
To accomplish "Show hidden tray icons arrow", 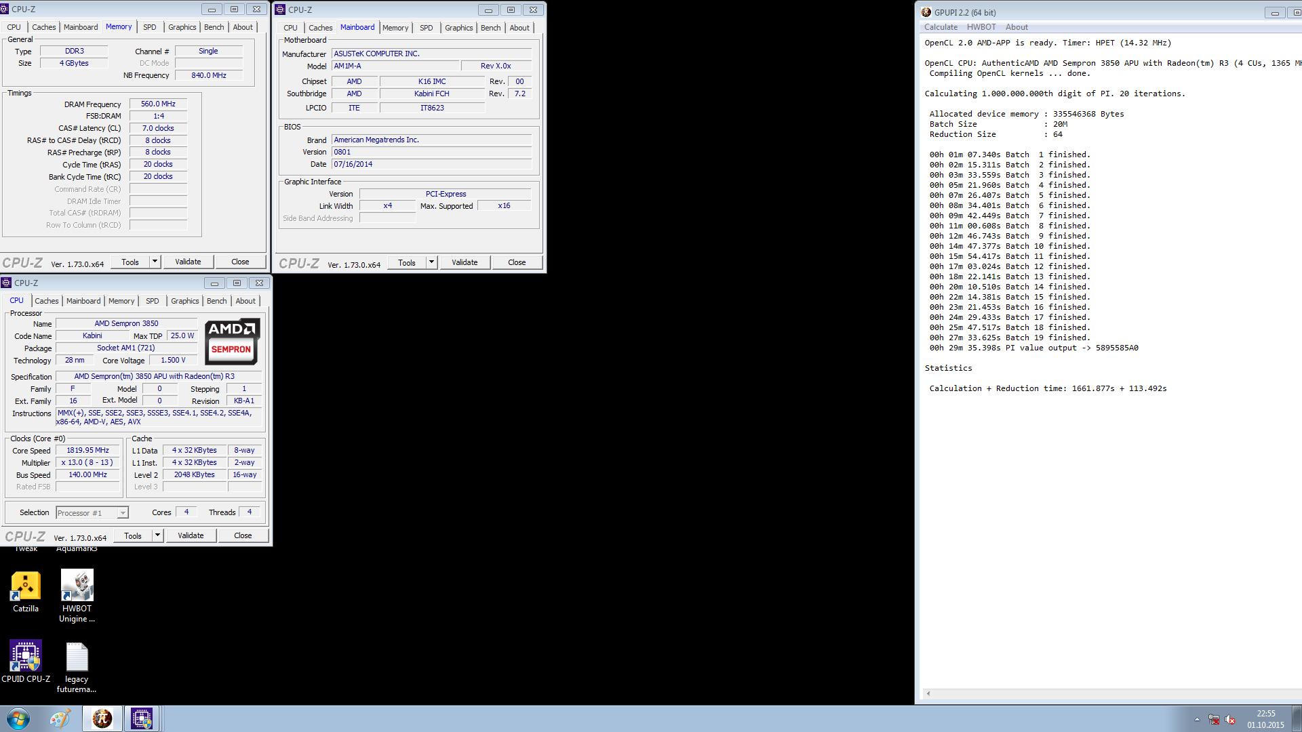I will click(1197, 720).
